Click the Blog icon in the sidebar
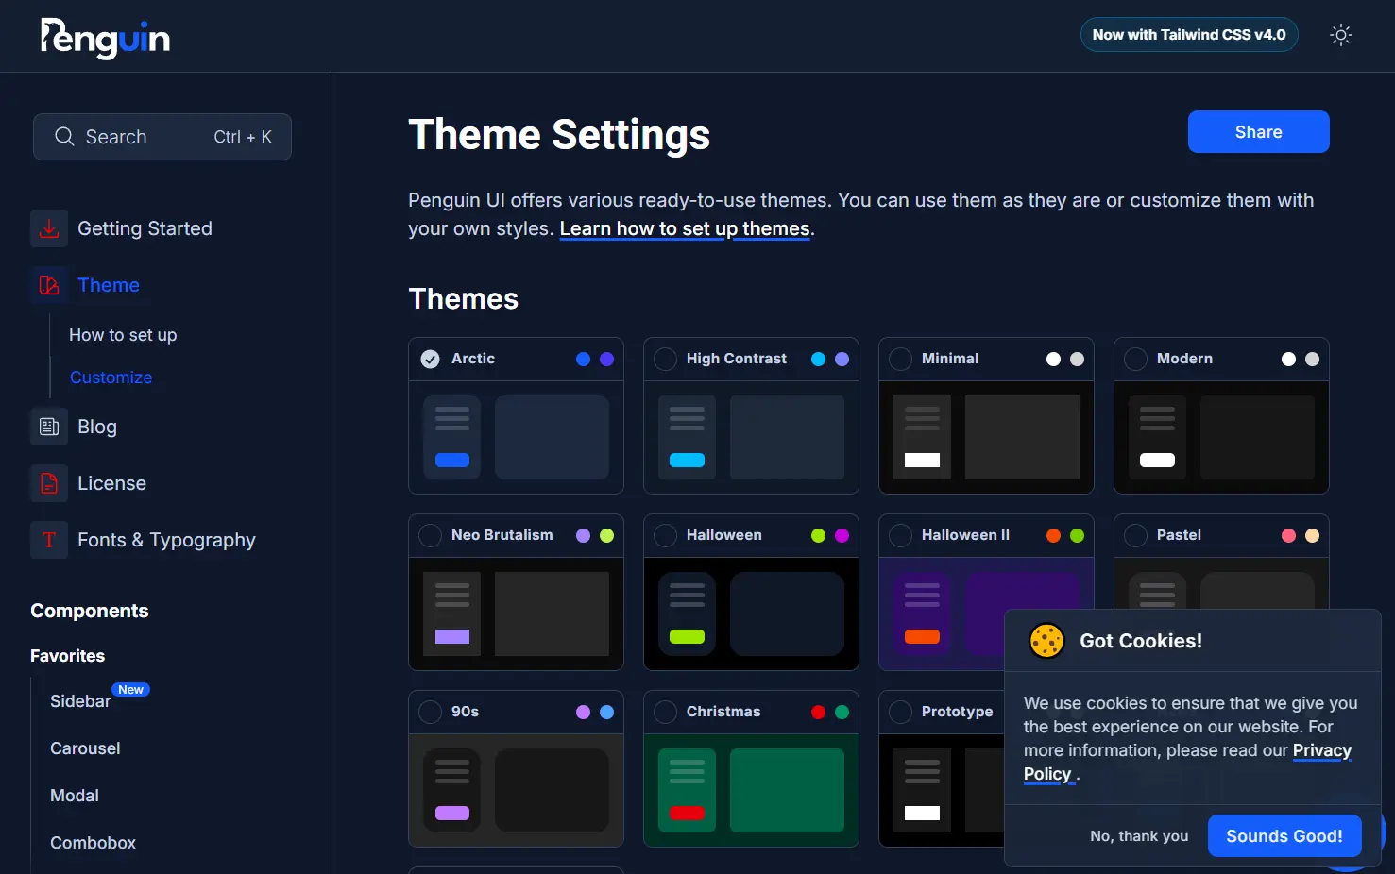The height and width of the screenshot is (874, 1395). pos(49,427)
